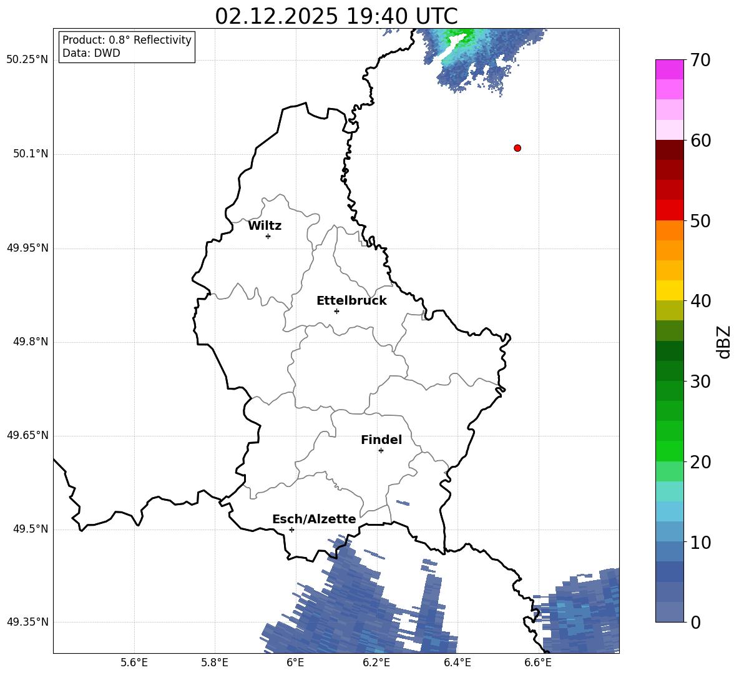Pick the dark maroon swatch below 60 dBZ
Viewport: 739px width, 675px height.
click(x=670, y=150)
